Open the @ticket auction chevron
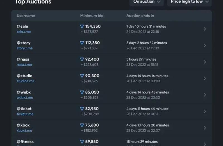223x146 pixels. 205,111
